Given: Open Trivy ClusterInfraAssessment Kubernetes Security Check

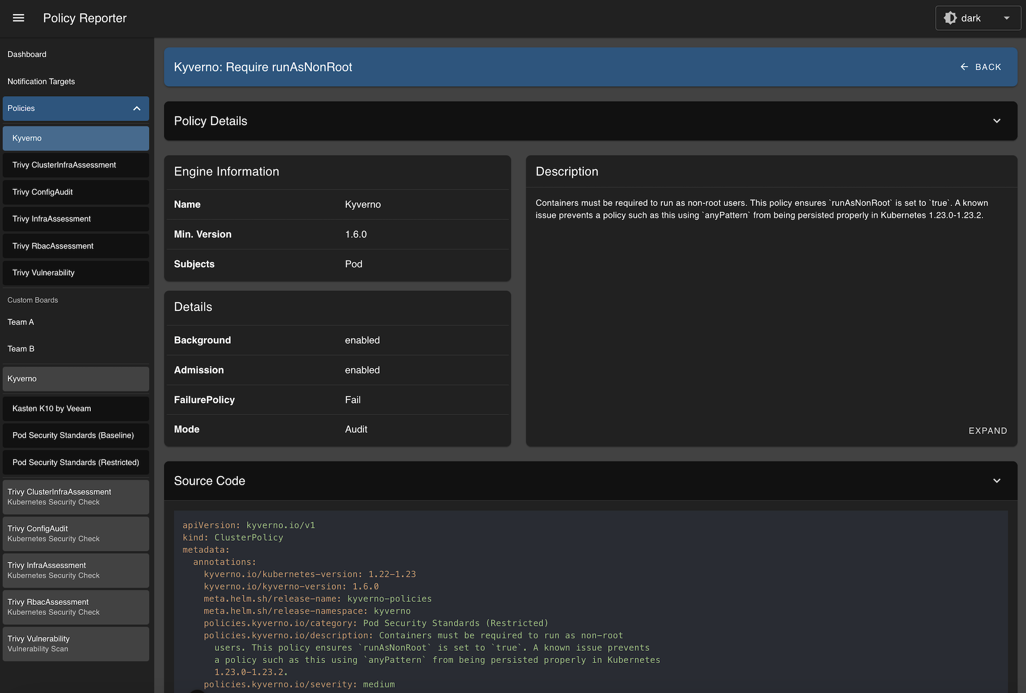Looking at the screenshot, I should (x=76, y=497).
